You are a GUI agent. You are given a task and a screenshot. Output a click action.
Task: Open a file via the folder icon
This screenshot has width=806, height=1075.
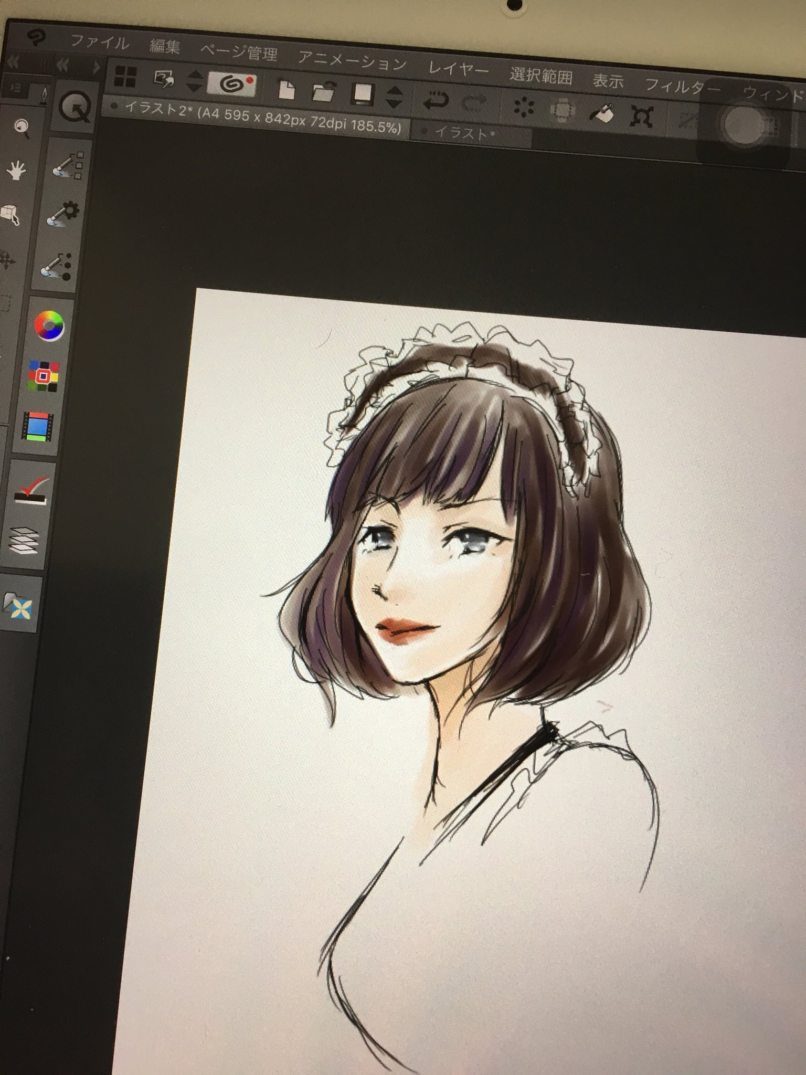click(x=324, y=91)
